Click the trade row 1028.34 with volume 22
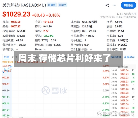This screenshot has width=138, height=118. pyautogui.click(x=123, y=70)
